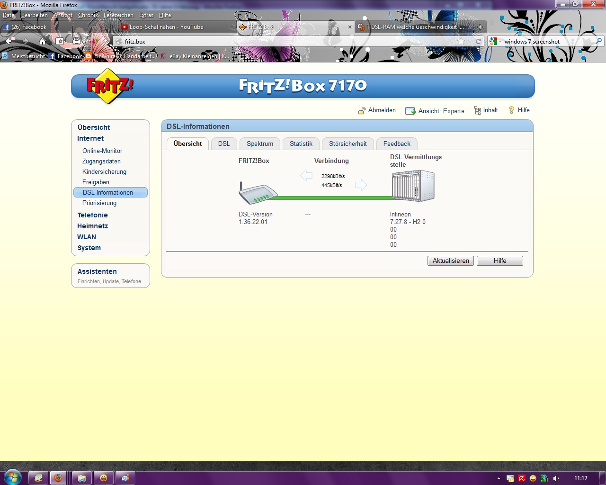Click the volume speaker tray icon
Screen dimensions: 606x485
(556, 478)
